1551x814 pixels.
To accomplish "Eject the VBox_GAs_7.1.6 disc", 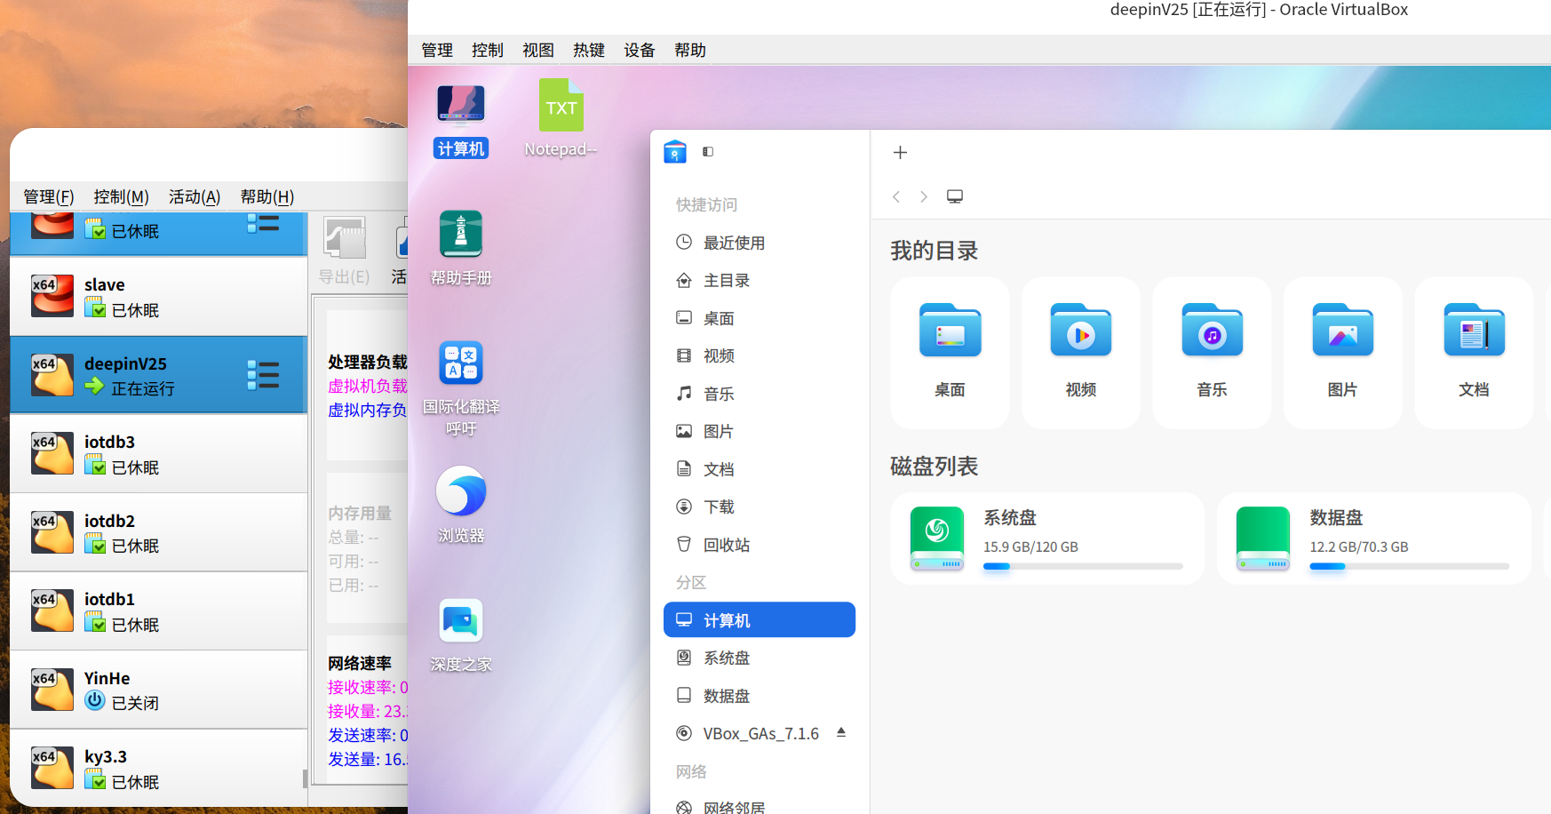I will coord(841,733).
